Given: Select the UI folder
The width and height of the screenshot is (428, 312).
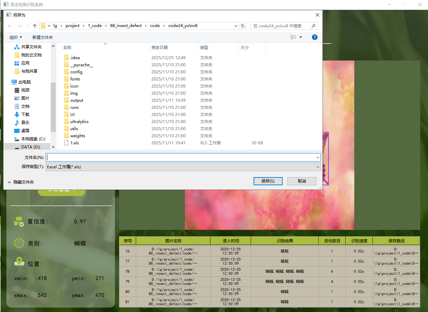Looking at the screenshot, I should tap(72, 114).
